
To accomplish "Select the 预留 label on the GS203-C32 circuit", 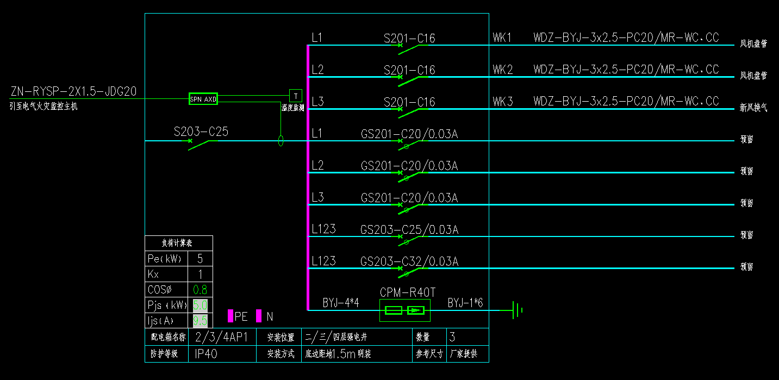I will 747,267.
